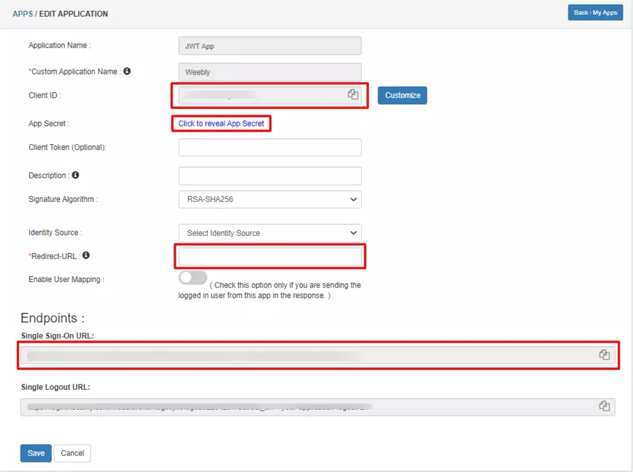
Task: Click the Single Sign-On URL field
Action: pos(318,355)
